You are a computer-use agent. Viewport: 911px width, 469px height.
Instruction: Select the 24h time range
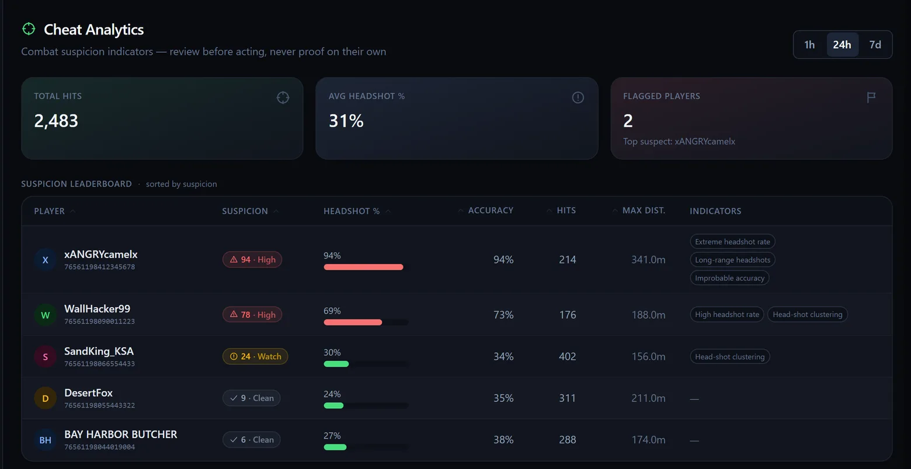click(x=842, y=44)
